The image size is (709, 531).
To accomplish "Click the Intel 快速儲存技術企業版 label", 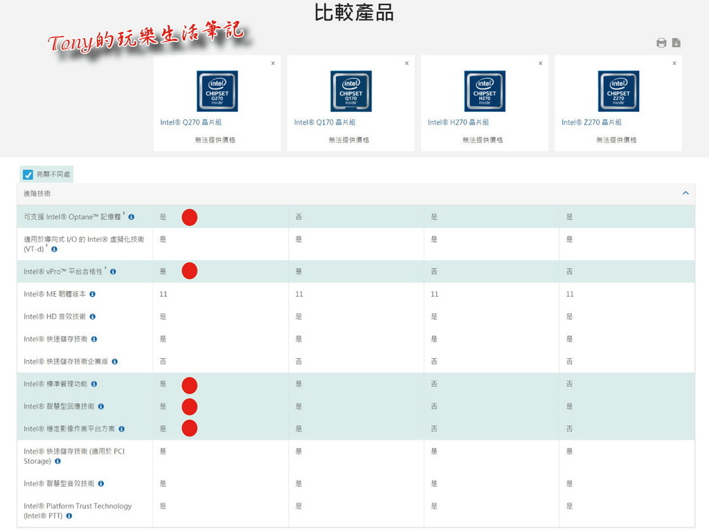I will pyautogui.click(x=66, y=362).
